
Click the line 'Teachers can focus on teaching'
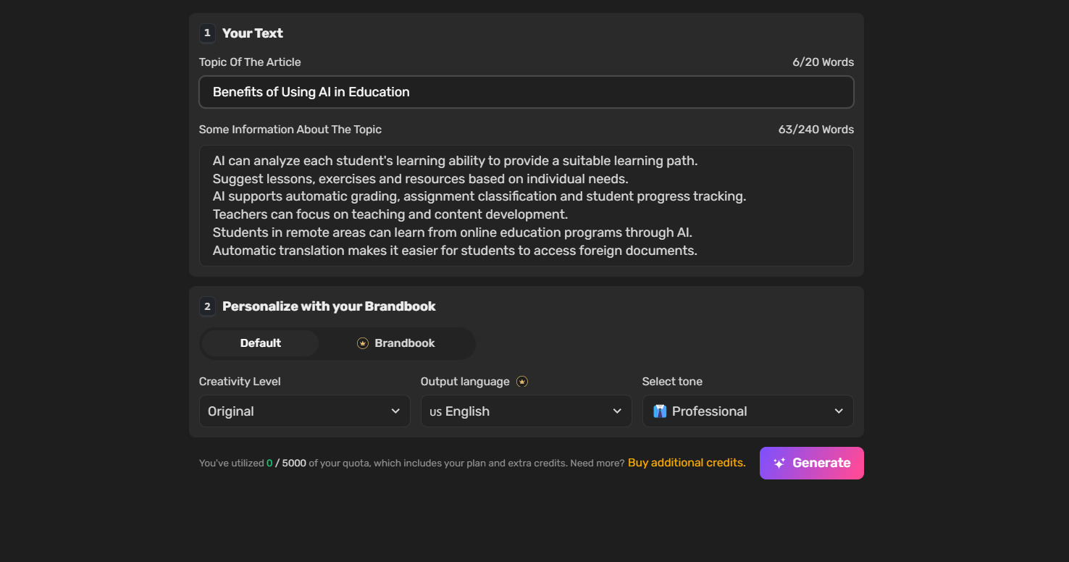(x=390, y=214)
